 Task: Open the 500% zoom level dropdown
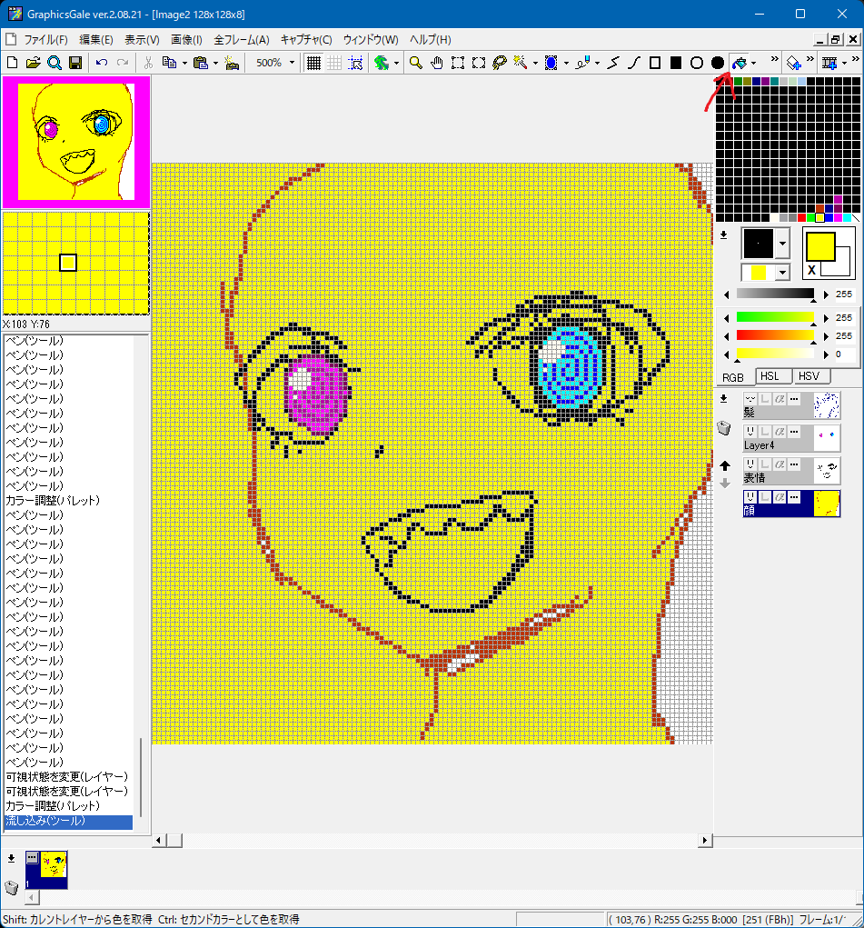[292, 63]
